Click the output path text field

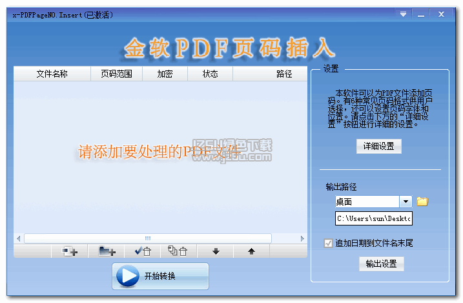pos(373,219)
